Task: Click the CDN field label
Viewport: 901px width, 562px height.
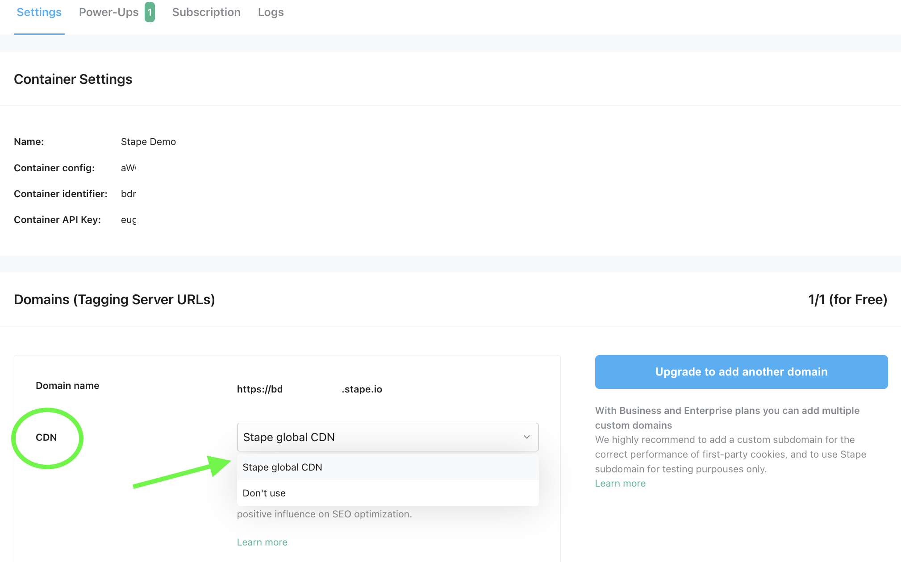Action: [46, 438]
